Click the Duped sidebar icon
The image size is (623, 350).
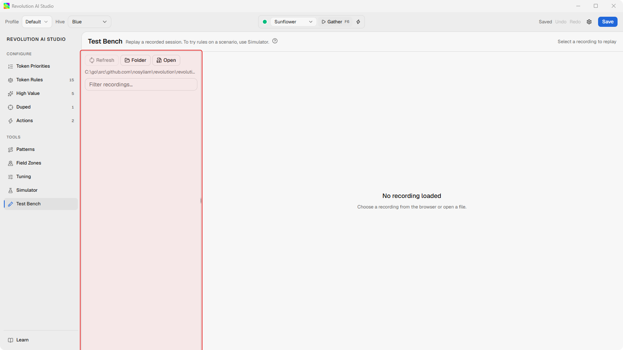(x=11, y=107)
